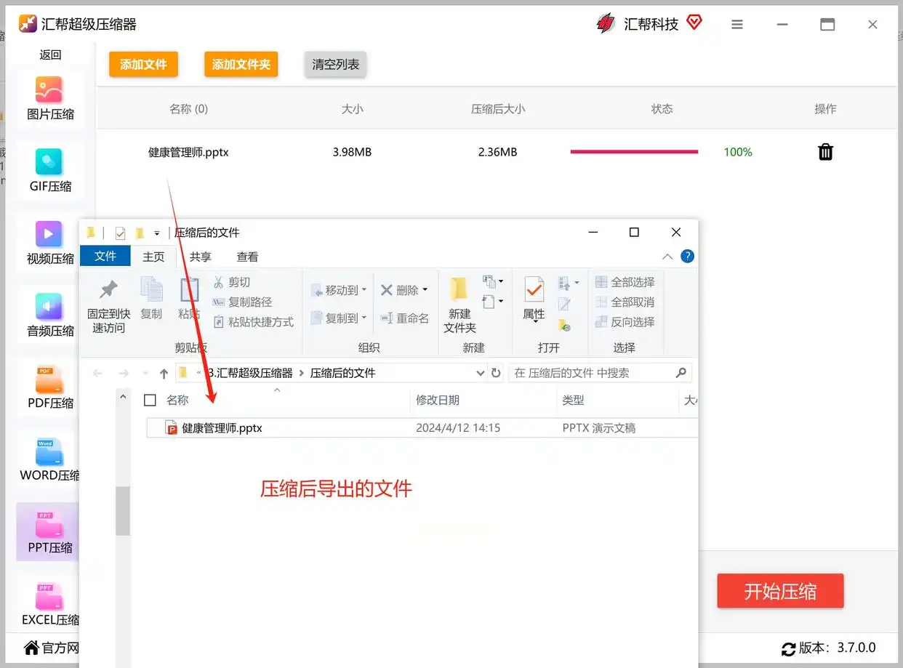
Task: Click the pink 100% progress bar
Action: 633,152
